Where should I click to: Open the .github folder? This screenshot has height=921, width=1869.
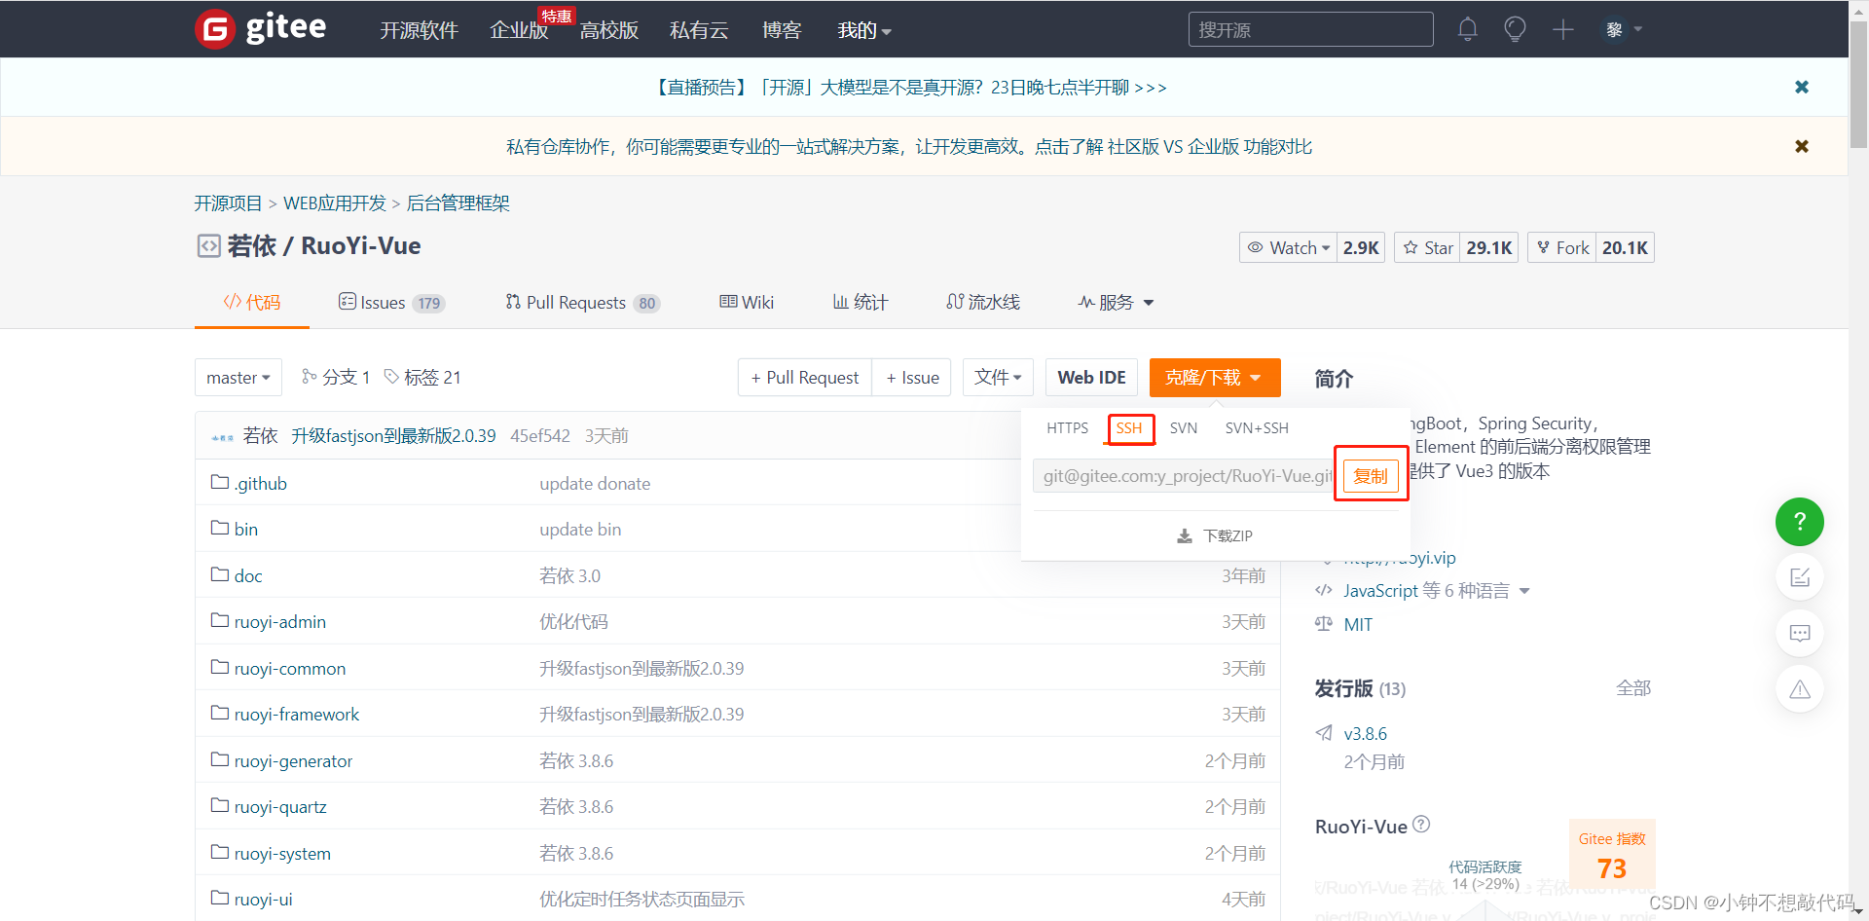click(x=261, y=483)
